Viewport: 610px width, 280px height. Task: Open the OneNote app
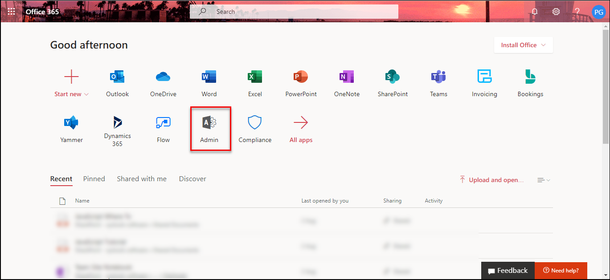pos(347,83)
